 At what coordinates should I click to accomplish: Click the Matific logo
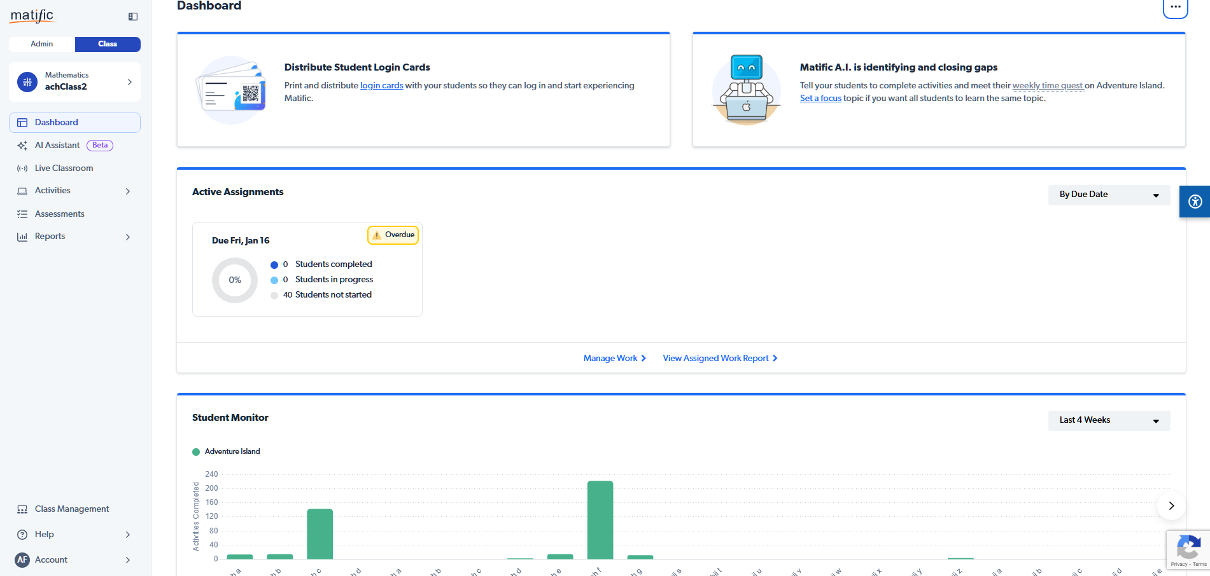[x=32, y=16]
